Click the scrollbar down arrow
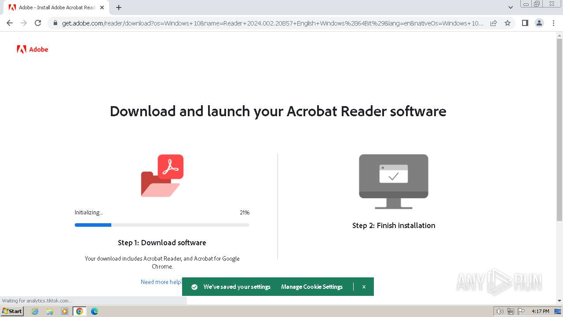Viewport: 563px width, 317px height. [x=559, y=301]
